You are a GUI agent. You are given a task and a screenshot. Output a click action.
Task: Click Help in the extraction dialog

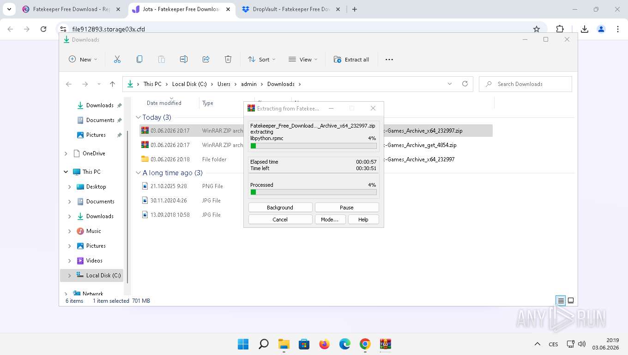pos(363,220)
